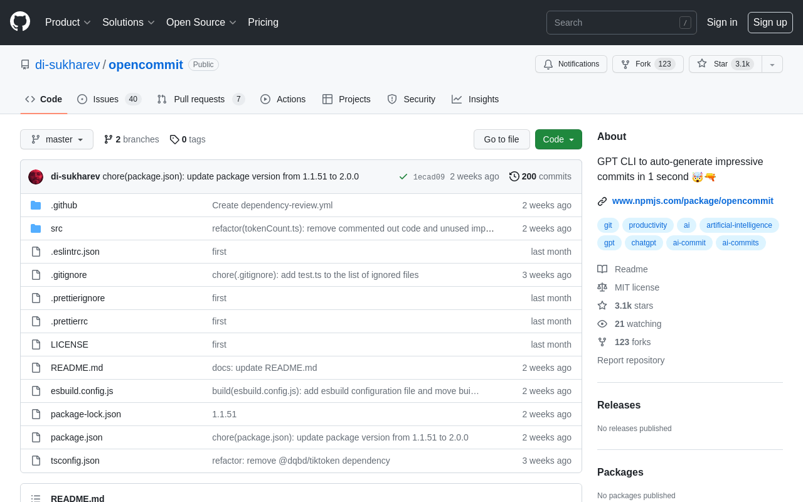
Task: Click the book icon next to Readme
Action: 602,269
